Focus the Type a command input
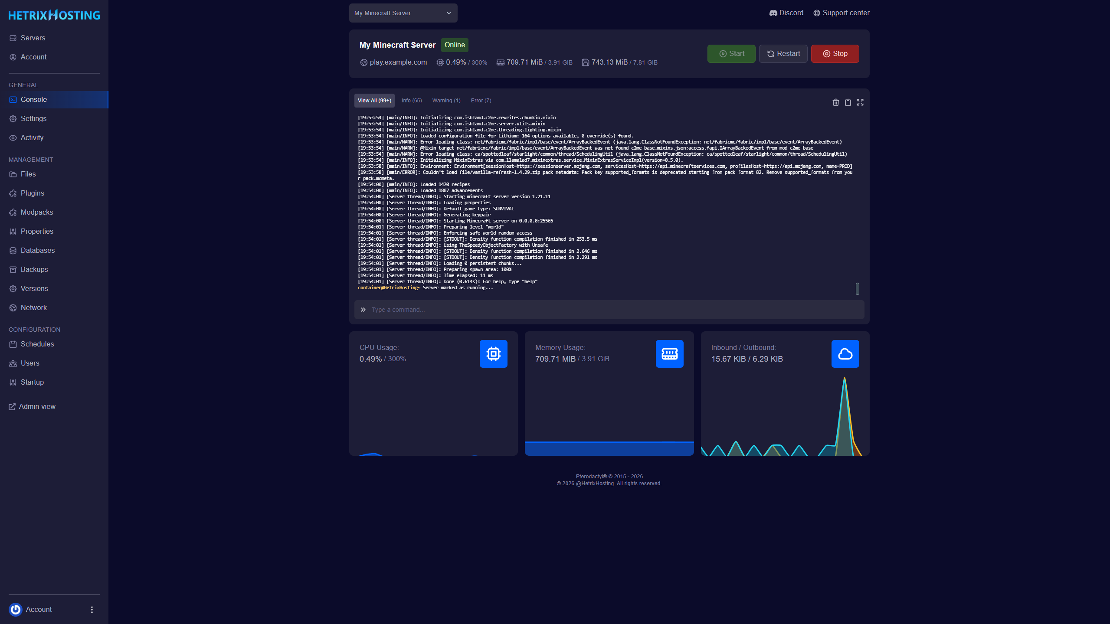 pyautogui.click(x=609, y=310)
